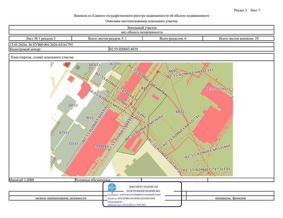Click the heading "План (чертеж, схема) земельного участка"
The image size is (283, 218).
[42, 57]
